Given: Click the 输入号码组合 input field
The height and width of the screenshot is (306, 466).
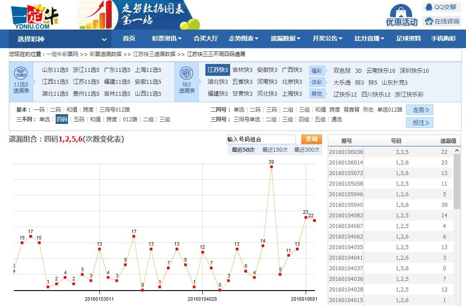Looking at the screenshot, I should tap(261, 139).
